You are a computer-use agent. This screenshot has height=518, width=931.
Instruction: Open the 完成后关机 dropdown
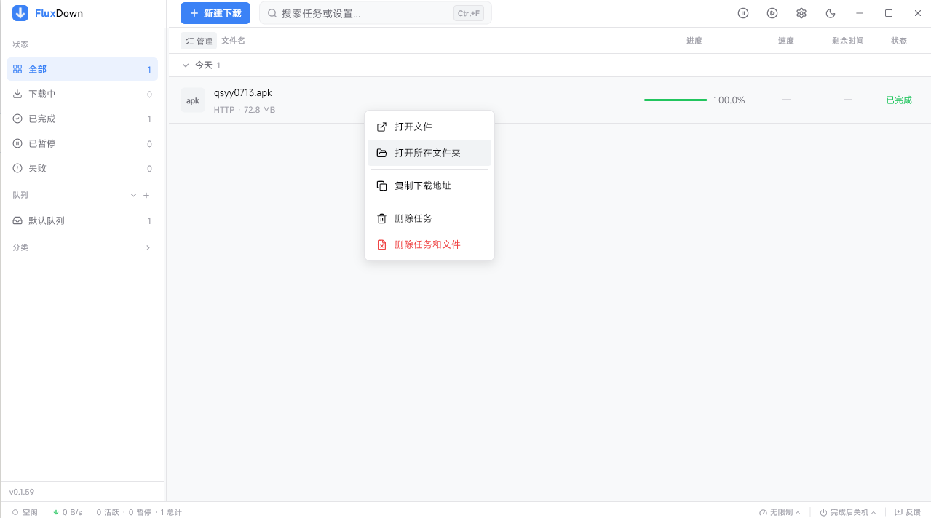[848, 512]
